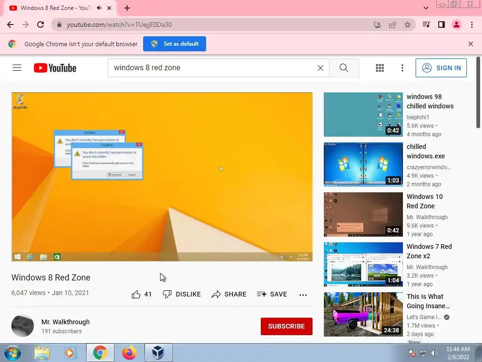
Task: Click the address bar URL
Action: click(x=119, y=25)
